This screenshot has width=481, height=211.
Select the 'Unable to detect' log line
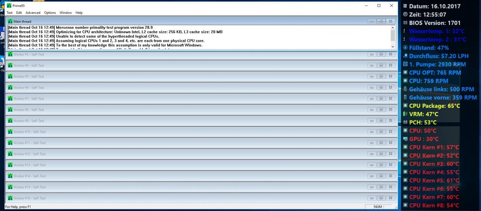(84, 36)
